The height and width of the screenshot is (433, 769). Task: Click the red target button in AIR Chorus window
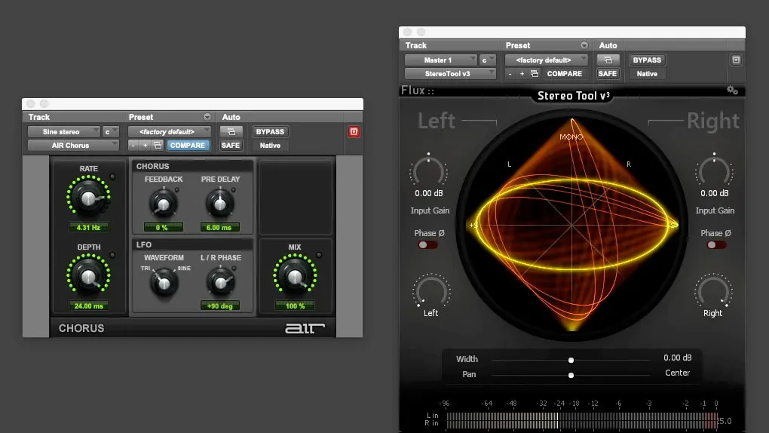pyautogui.click(x=354, y=131)
